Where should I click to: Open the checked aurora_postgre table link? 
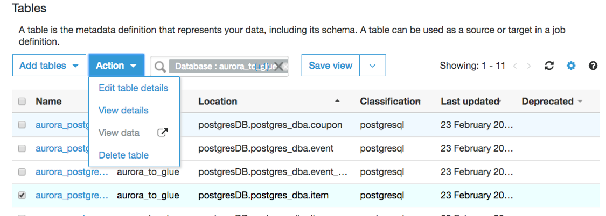click(x=72, y=196)
